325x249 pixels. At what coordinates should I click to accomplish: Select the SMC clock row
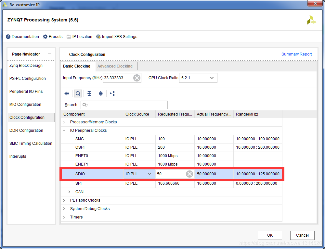(171, 139)
